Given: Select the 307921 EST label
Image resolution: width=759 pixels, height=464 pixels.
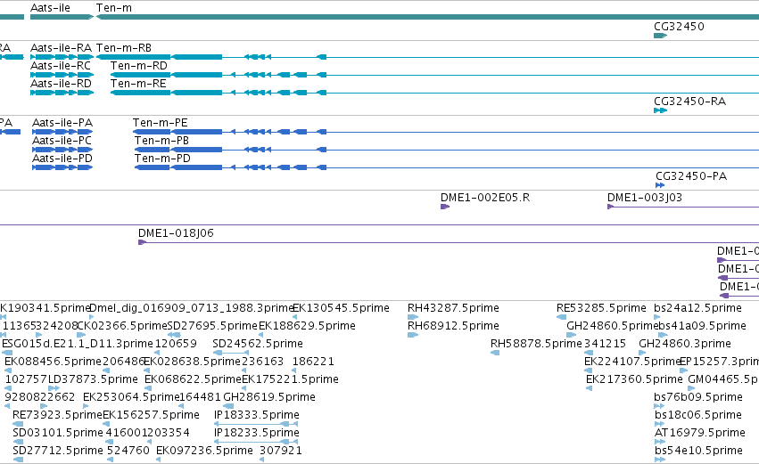Looking at the screenshot, I should (x=281, y=451).
